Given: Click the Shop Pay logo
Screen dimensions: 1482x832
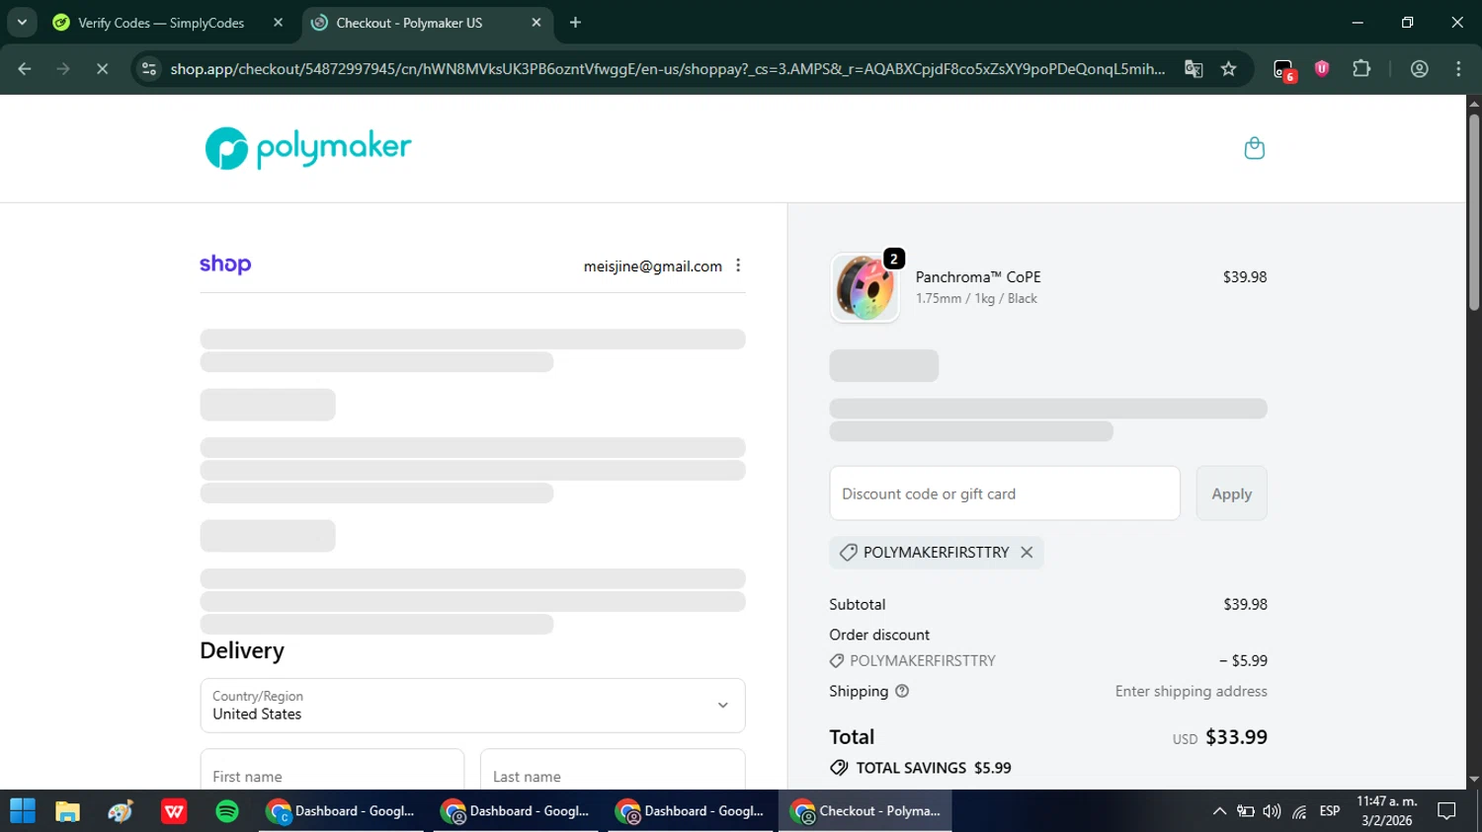Looking at the screenshot, I should pos(225,265).
